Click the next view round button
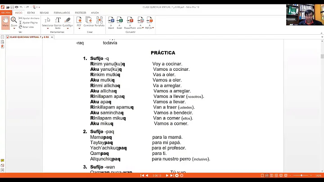This screenshot has height=182, width=324. 182,175
